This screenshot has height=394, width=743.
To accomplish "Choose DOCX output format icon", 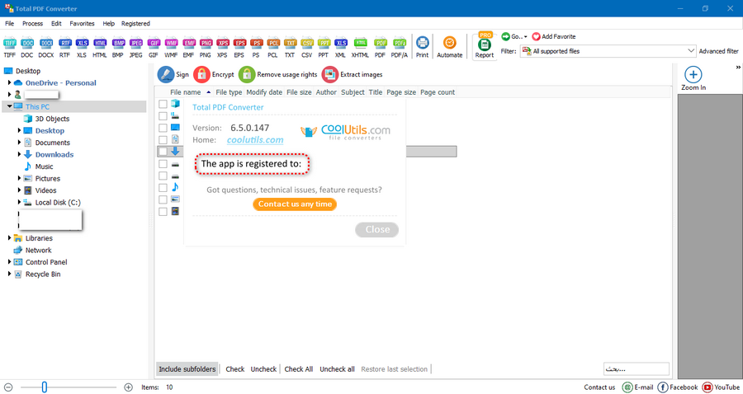I will 46,43.
